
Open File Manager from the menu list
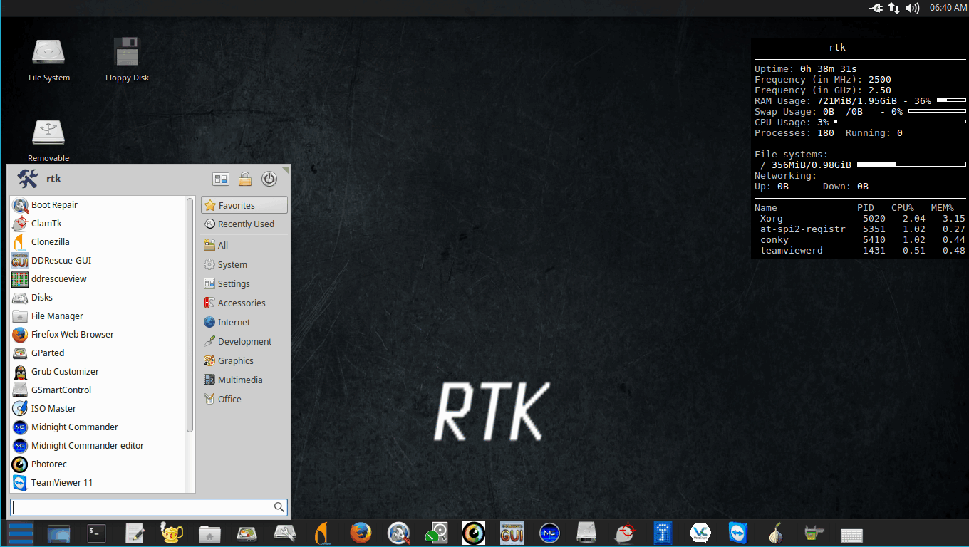pyautogui.click(x=98, y=316)
